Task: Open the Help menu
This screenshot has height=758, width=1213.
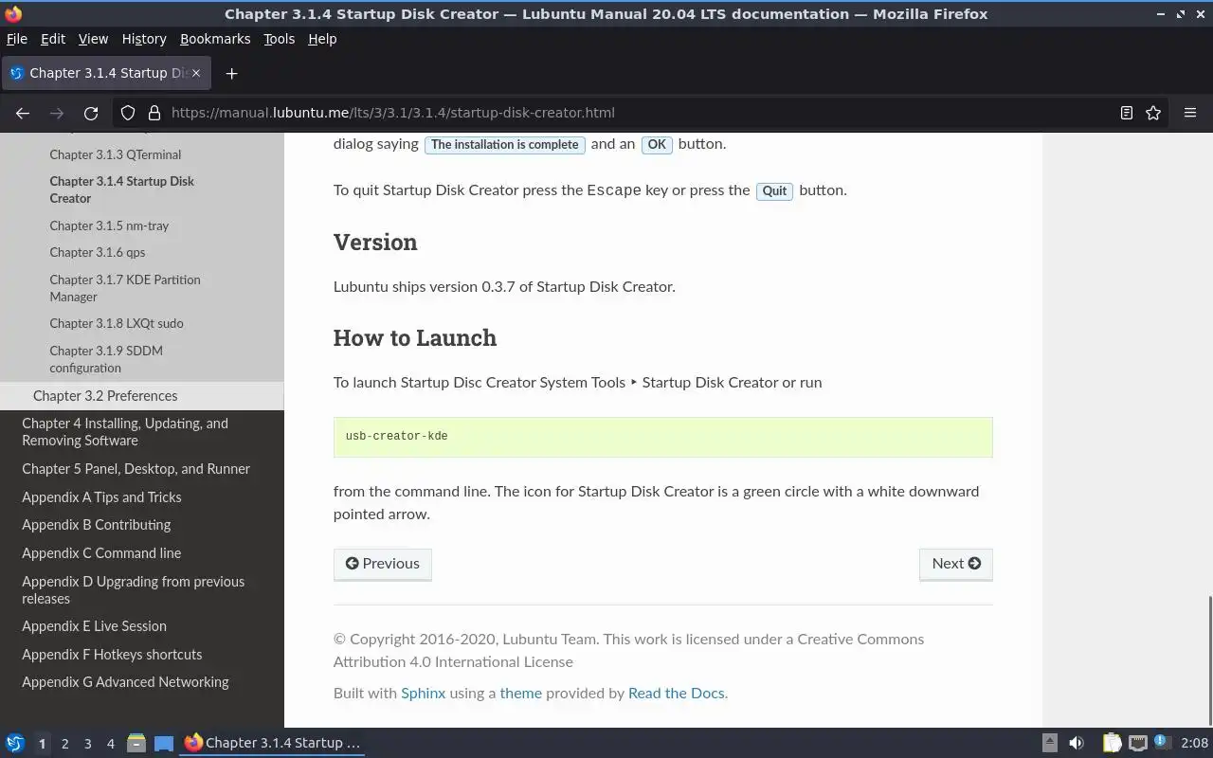Action: tap(322, 39)
